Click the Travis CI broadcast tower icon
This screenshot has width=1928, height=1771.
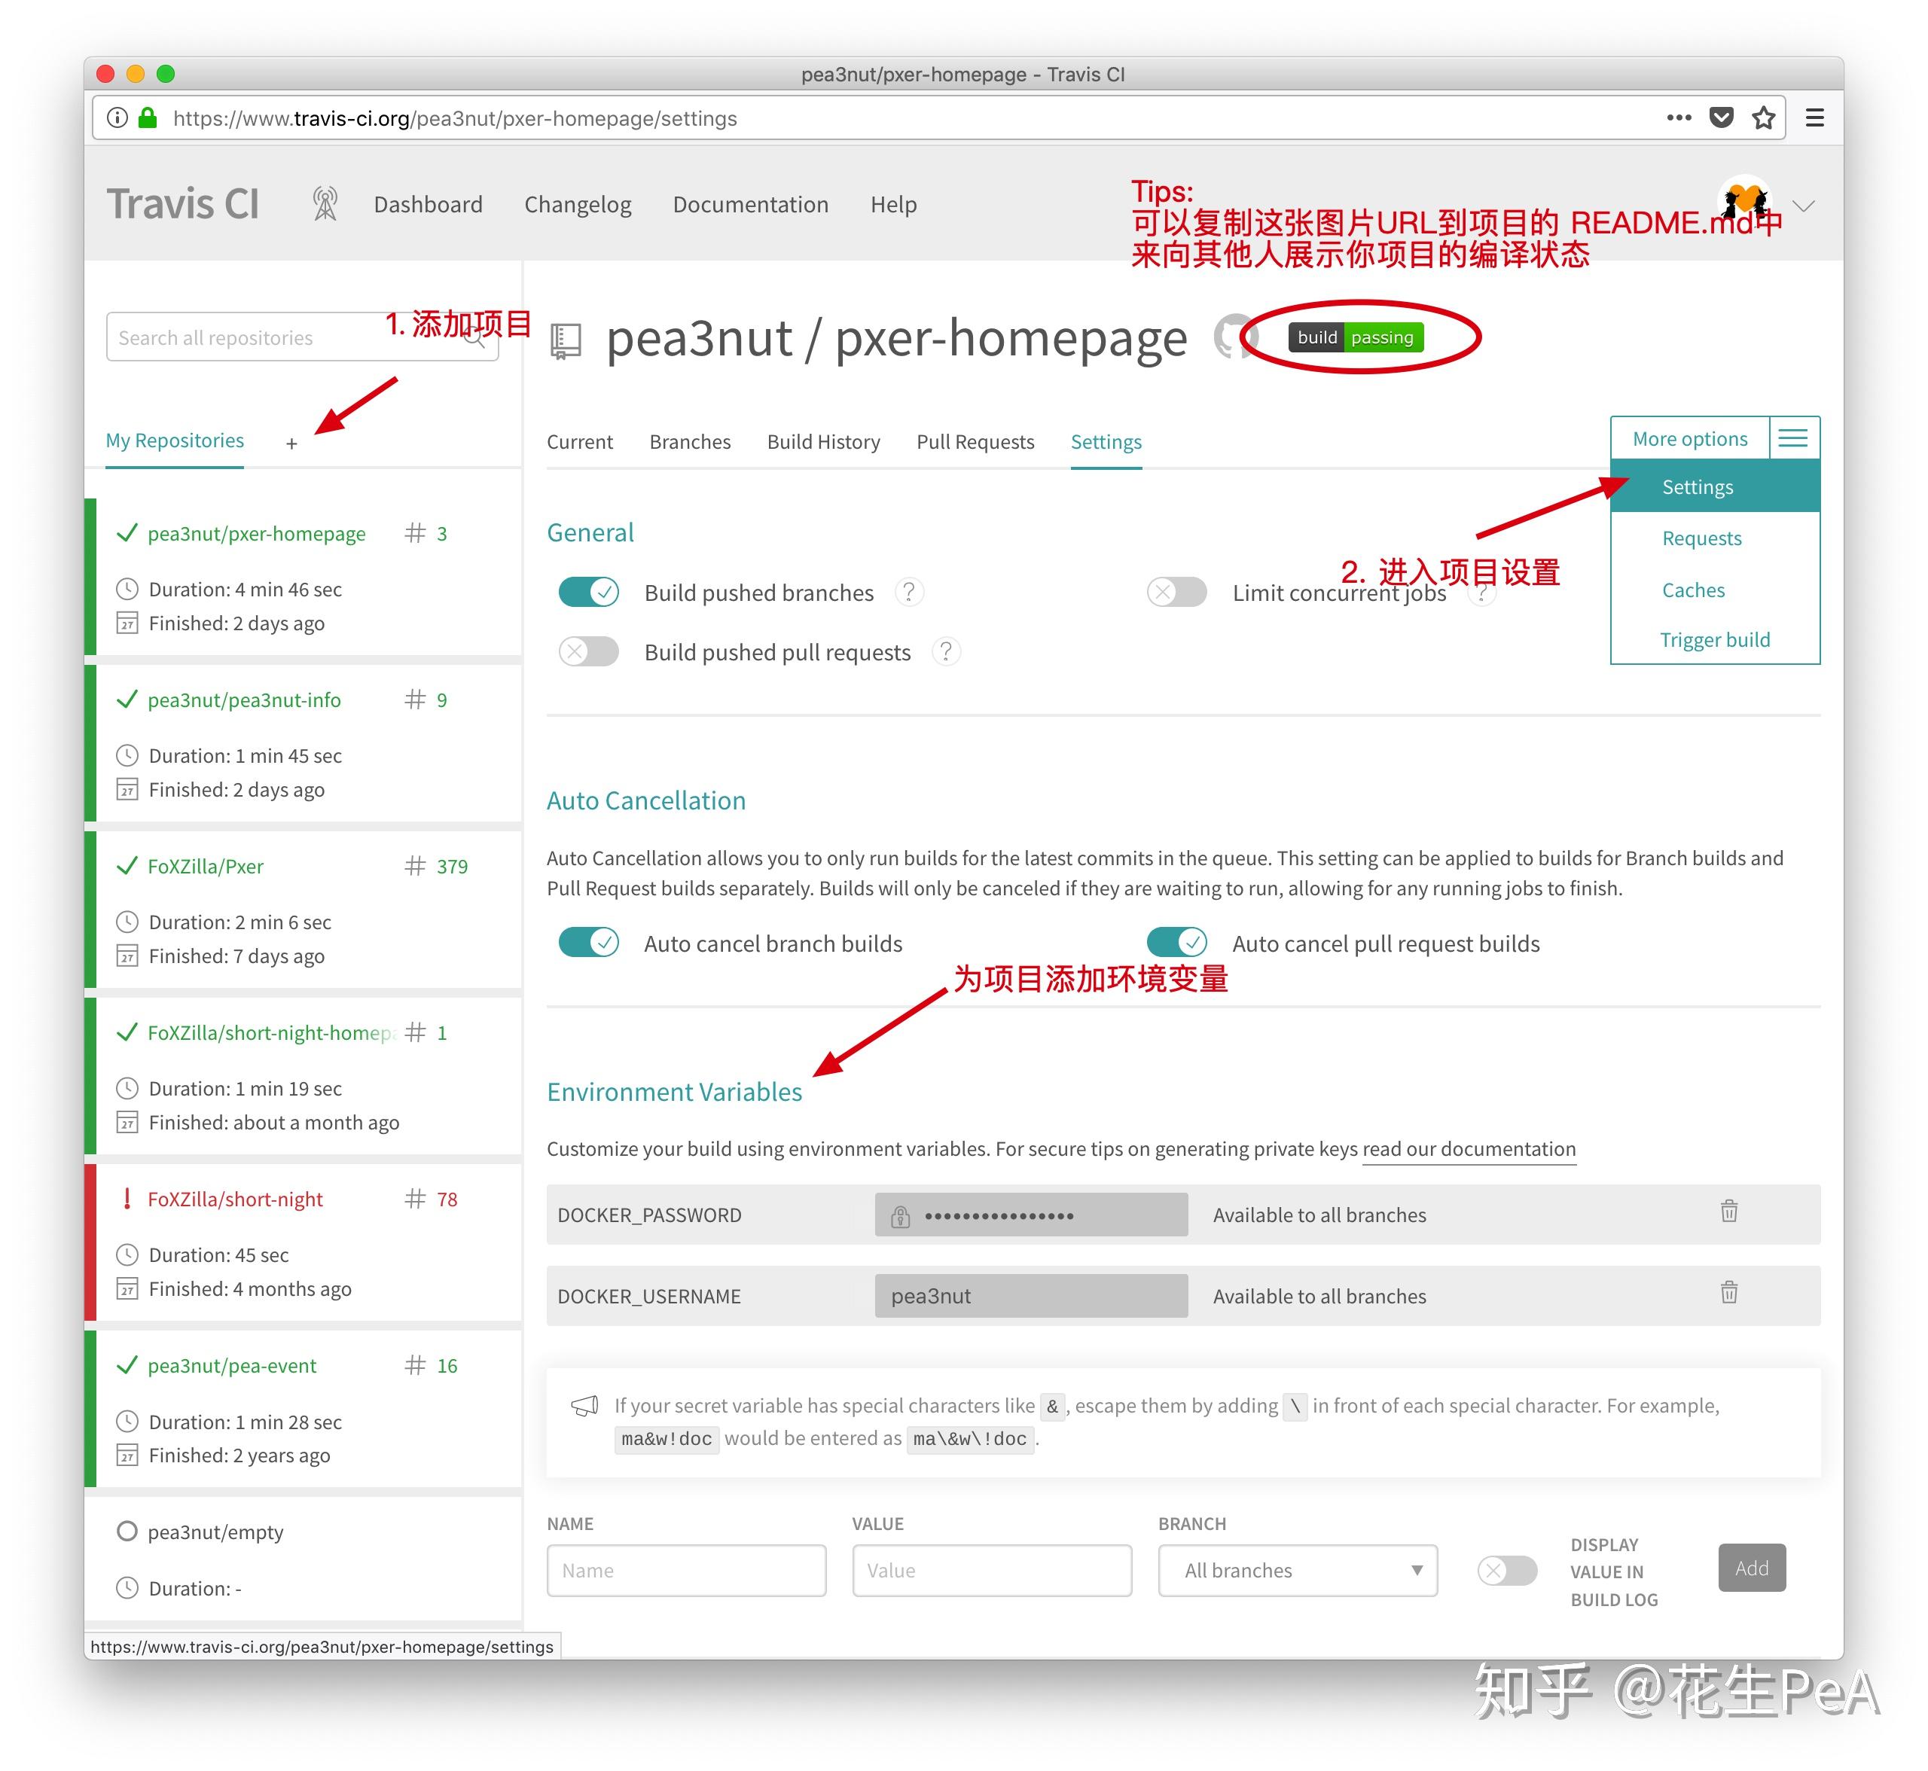coord(325,204)
